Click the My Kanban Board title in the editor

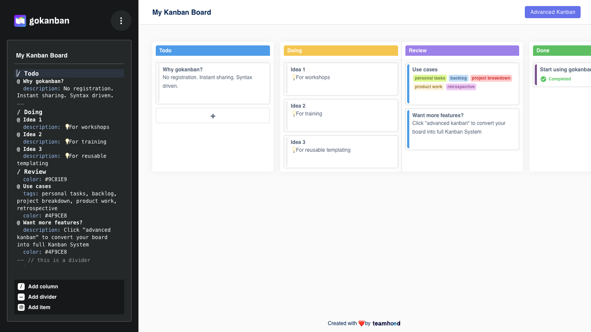click(x=42, y=55)
